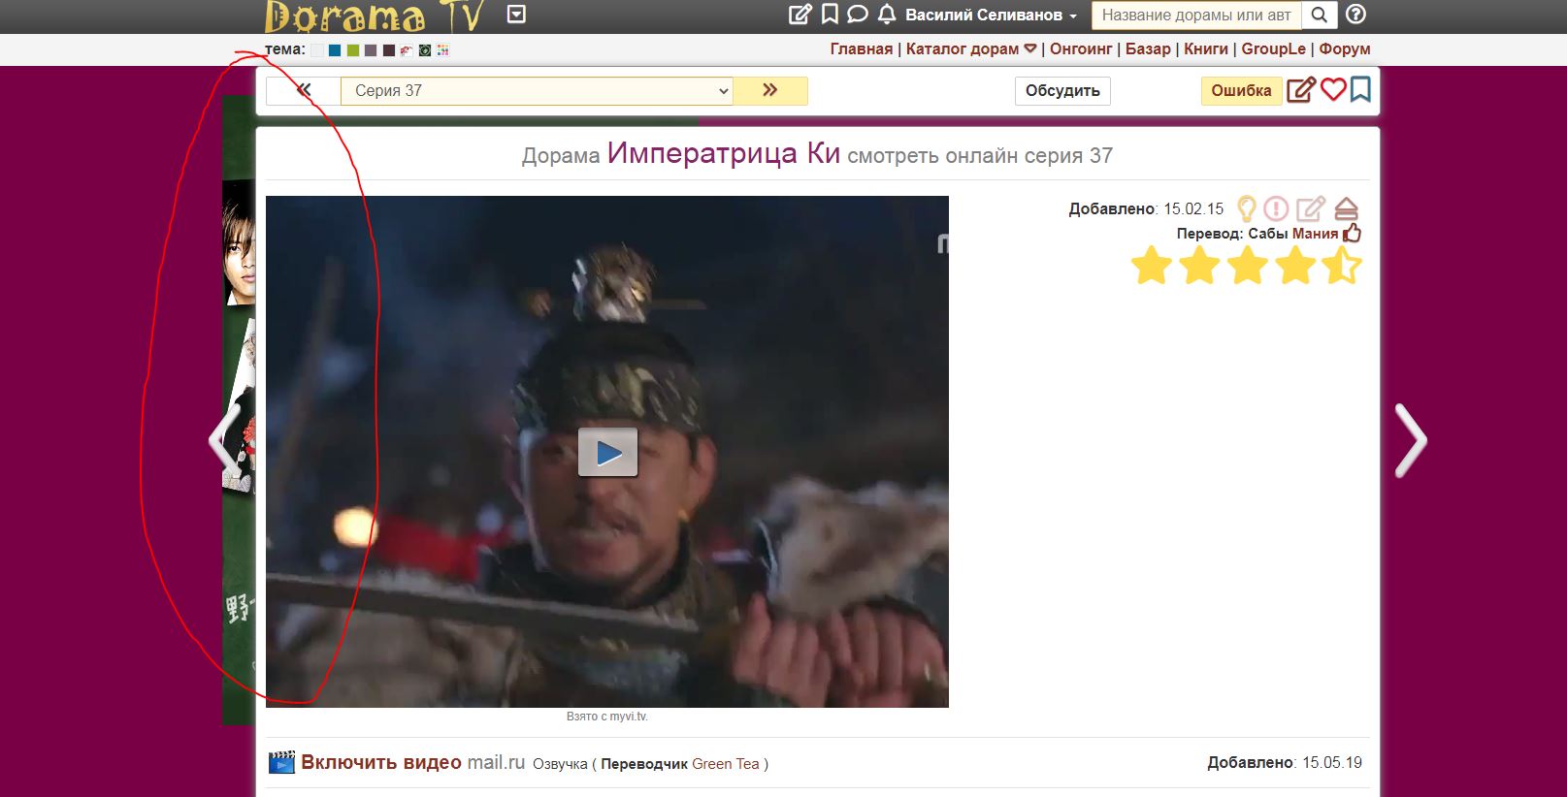Click the Dorama TV logo
The width and height of the screenshot is (1567, 797).
click(x=375, y=16)
